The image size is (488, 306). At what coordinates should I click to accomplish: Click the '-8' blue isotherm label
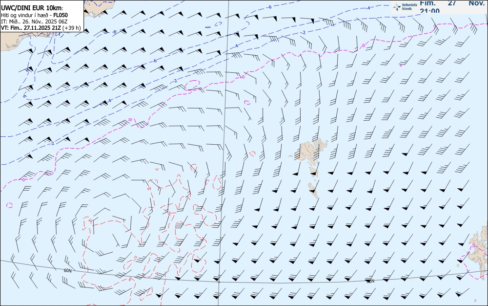(114, 32)
